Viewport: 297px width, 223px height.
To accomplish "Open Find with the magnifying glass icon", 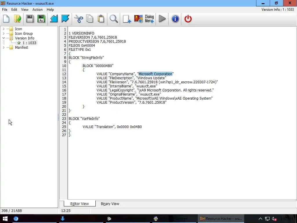I will [x=114, y=19].
